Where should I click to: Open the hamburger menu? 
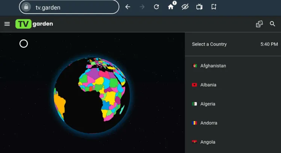[7, 24]
